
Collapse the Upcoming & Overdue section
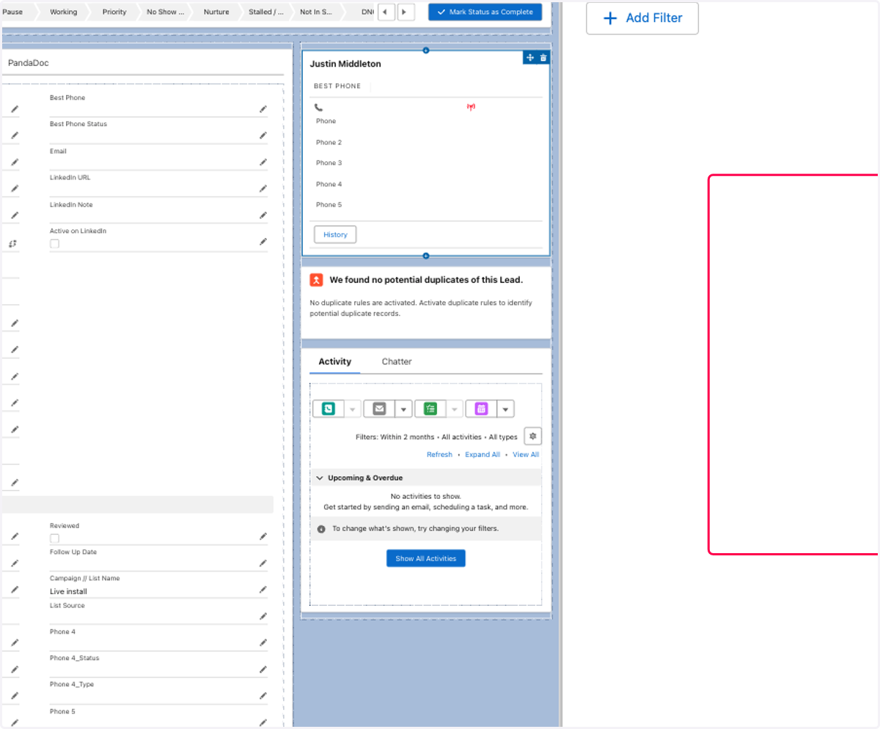click(x=320, y=478)
